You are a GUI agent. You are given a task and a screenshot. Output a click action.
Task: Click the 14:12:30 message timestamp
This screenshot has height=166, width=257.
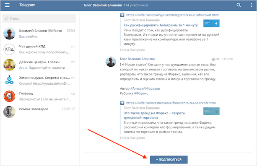227,59
